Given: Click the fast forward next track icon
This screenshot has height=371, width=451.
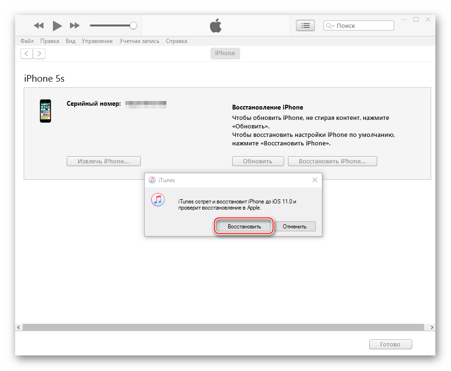Looking at the screenshot, I should [75, 25].
